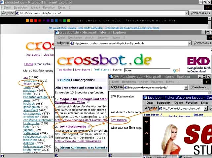Open the Extras menu in the Live beim Ficken window

click(204, 103)
